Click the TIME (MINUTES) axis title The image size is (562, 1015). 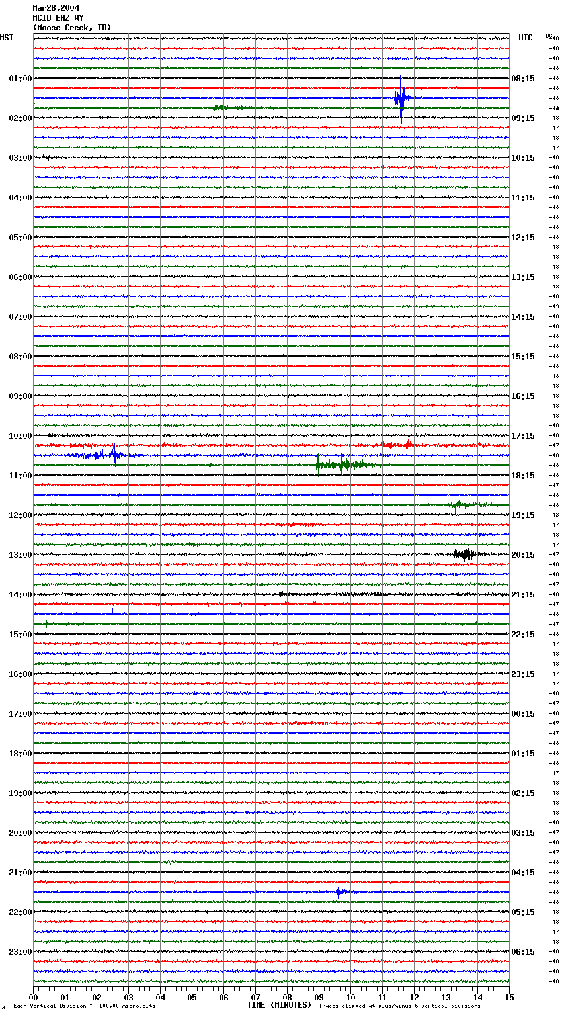(279, 1005)
